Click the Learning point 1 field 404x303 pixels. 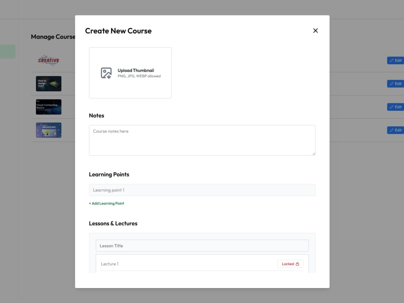(202, 190)
